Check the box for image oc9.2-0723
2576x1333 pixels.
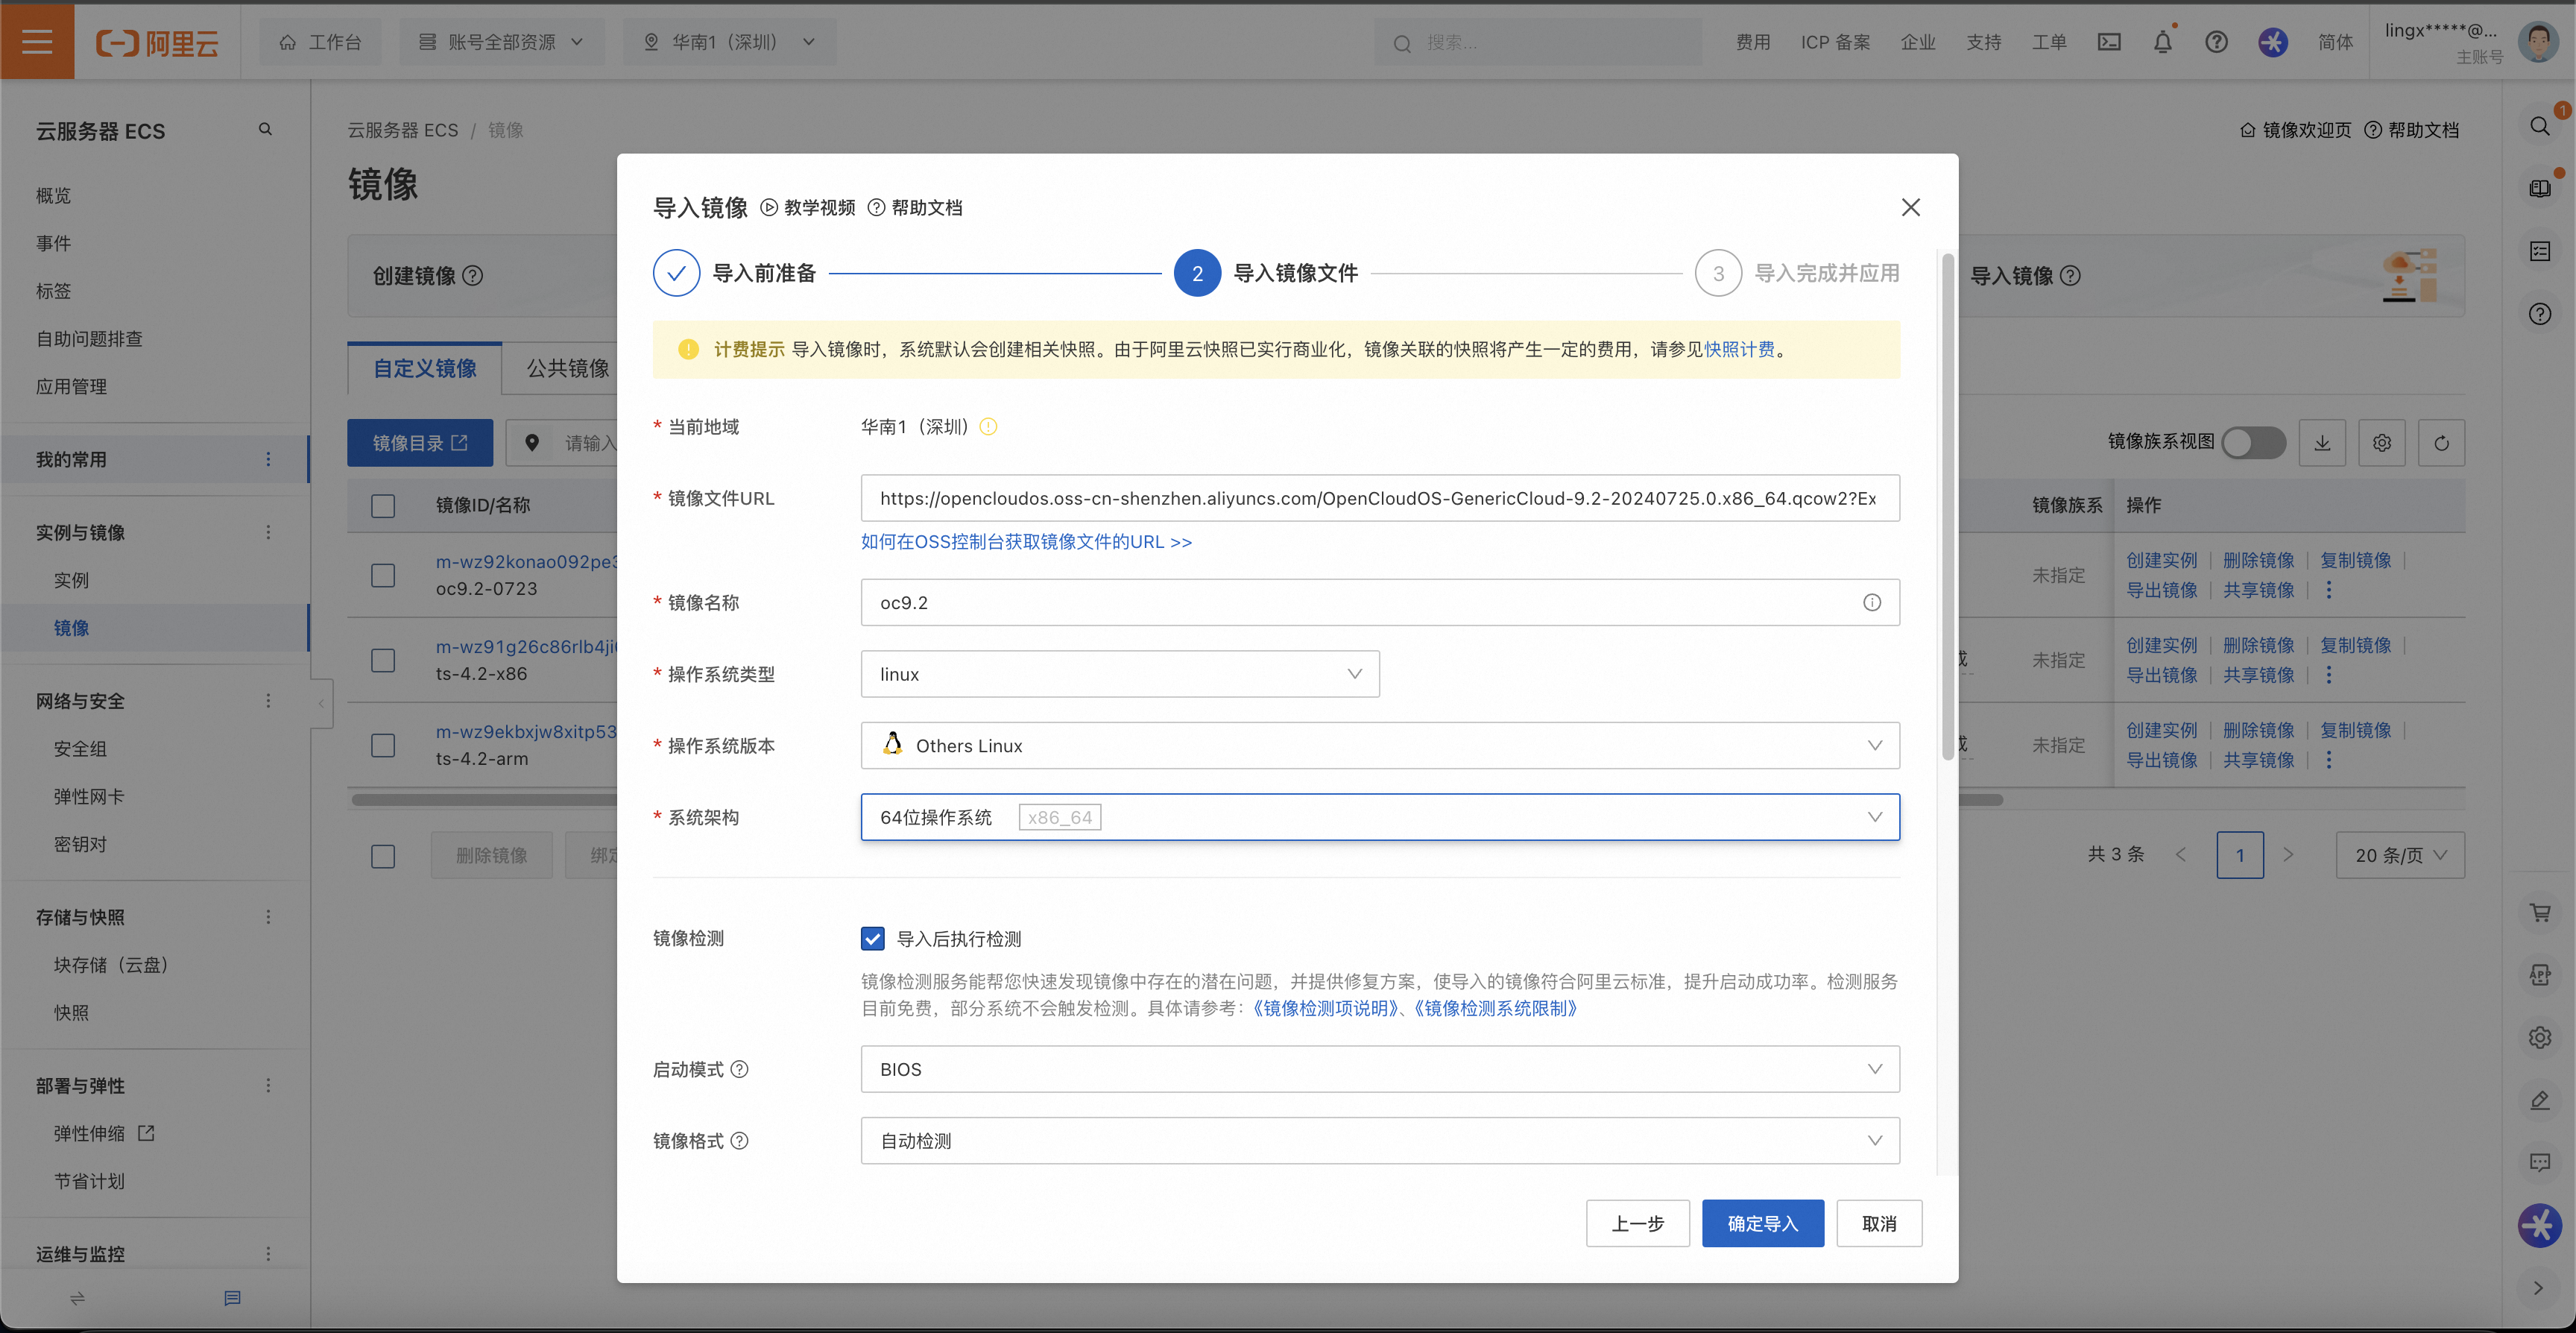[383, 576]
